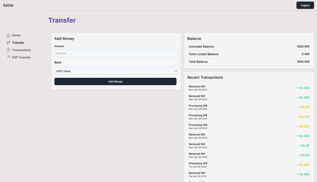Click the diagonal arrow icon beside P2P Transfer
Viewport: 317px width, 182px height.
pyautogui.click(x=8, y=57)
